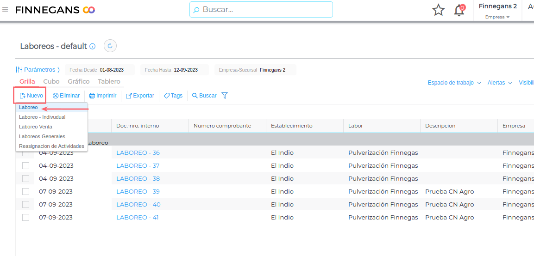Sort by the Numero comprobante column header

click(x=227, y=126)
